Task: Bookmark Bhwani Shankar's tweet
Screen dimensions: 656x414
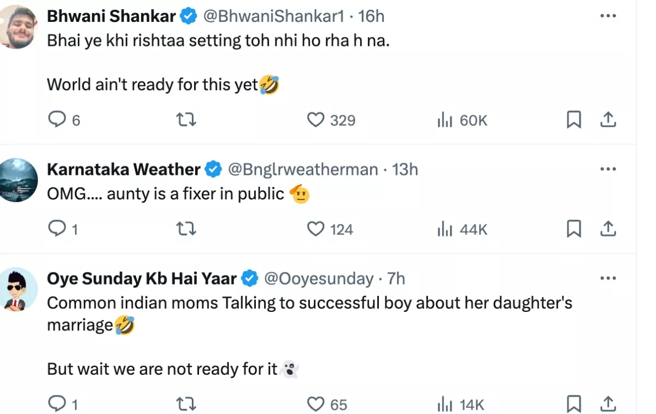Action: click(573, 120)
